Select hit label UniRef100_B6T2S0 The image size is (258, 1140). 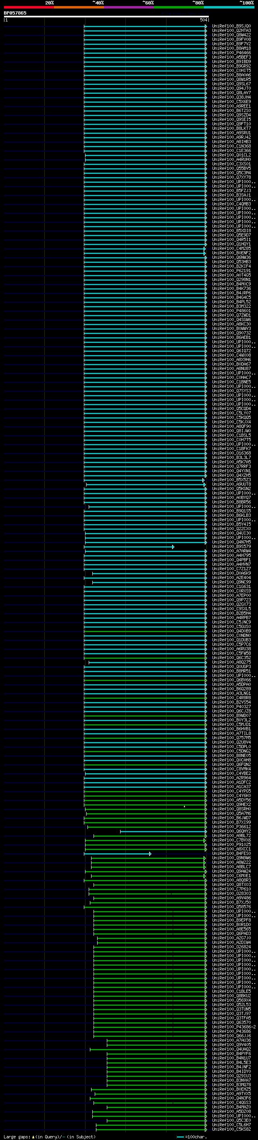231,111
